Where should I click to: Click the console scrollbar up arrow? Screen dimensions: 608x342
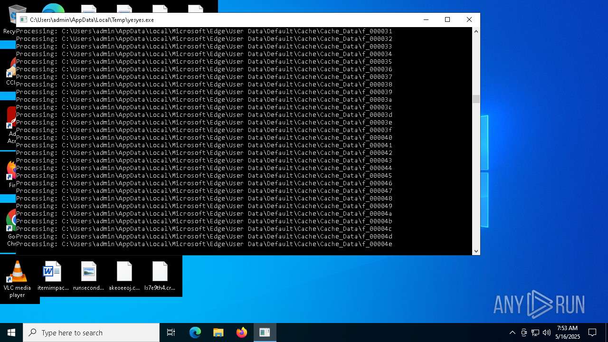coord(476,31)
